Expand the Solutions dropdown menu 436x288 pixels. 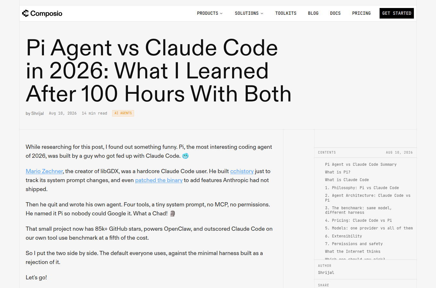click(249, 13)
